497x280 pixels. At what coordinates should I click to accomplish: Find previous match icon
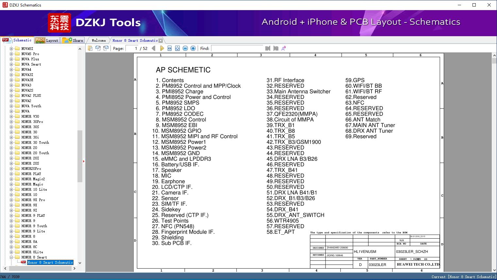[x=268, y=48]
